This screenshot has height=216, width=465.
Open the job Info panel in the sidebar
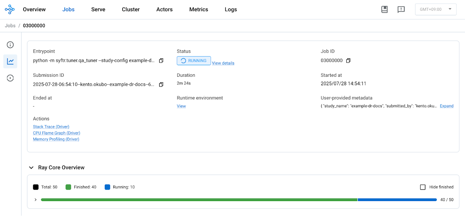pyautogui.click(x=10, y=44)
